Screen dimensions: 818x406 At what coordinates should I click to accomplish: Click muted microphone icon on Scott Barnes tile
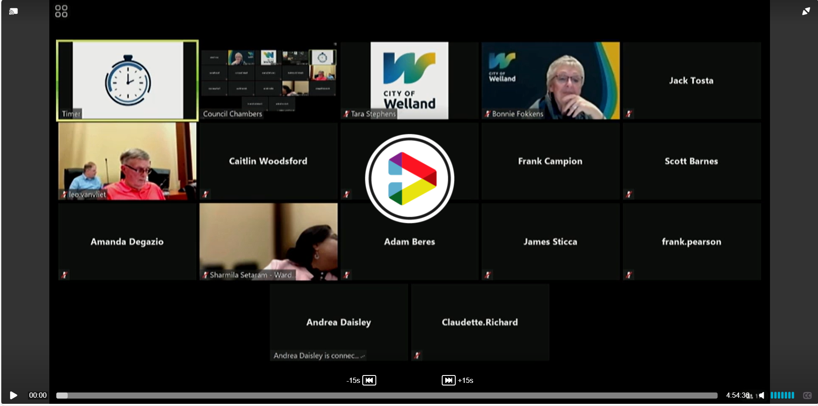[x=629, y=194]
